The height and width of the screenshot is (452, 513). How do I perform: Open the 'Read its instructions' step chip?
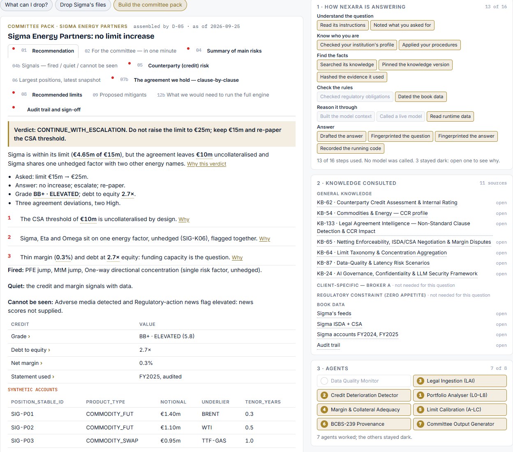pyautogui.click(x=343, y=25)
